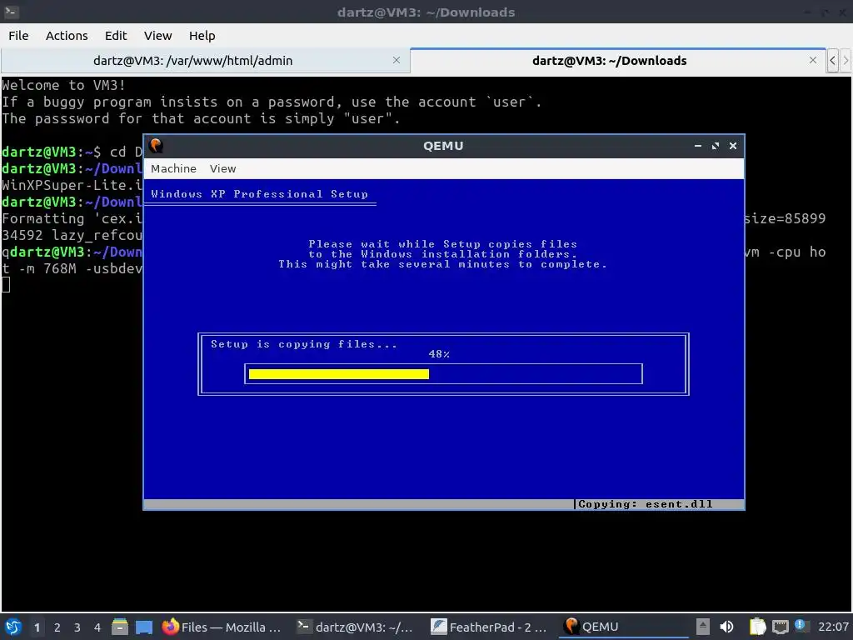Click the network status tray icon
The width and height of the screenshot is (853, 640).
[780, 627]
